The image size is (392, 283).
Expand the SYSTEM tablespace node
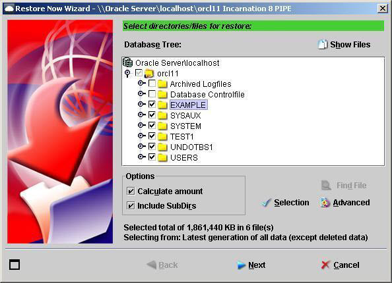[141, 125]
